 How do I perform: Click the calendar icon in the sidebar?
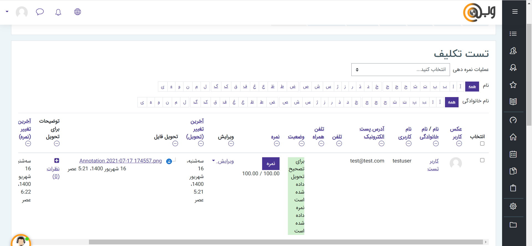513,154
